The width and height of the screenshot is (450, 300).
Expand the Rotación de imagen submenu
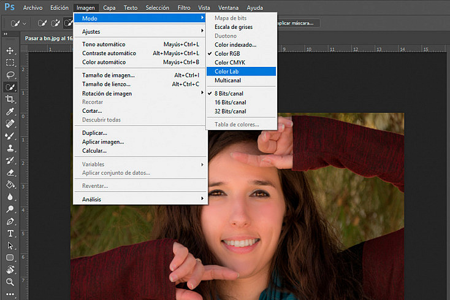(x=140, y=93)
